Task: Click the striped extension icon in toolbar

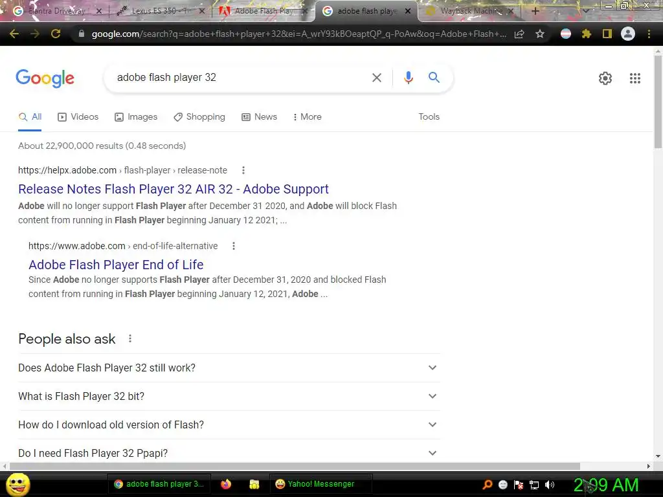Action: coord(566,34)
